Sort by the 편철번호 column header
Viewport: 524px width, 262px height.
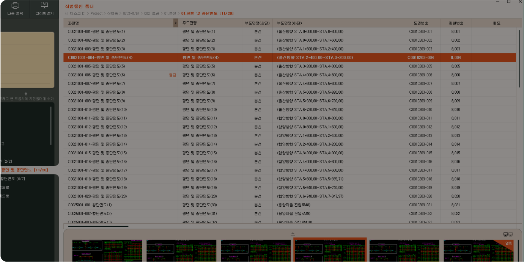pyautogui.click(x=456, y=23)
